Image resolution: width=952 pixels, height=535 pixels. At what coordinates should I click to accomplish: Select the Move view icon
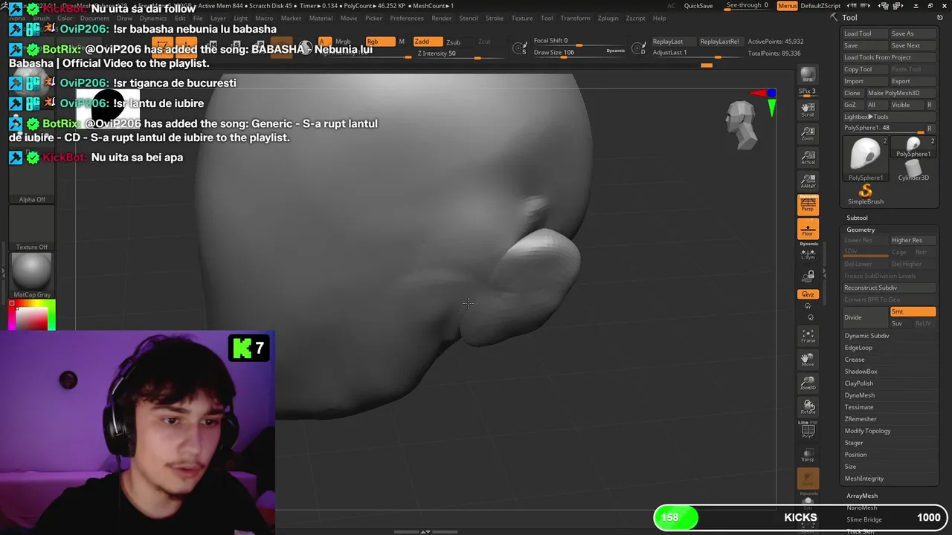[x=808, y=360]
